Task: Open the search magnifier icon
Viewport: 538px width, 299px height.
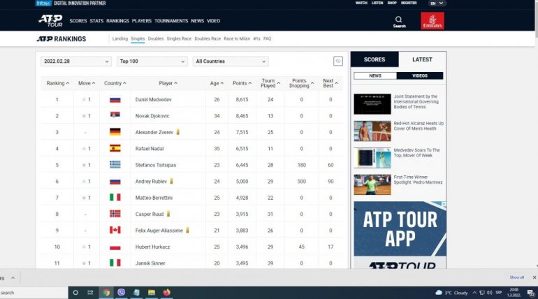Action: click(x=399, y=20)
